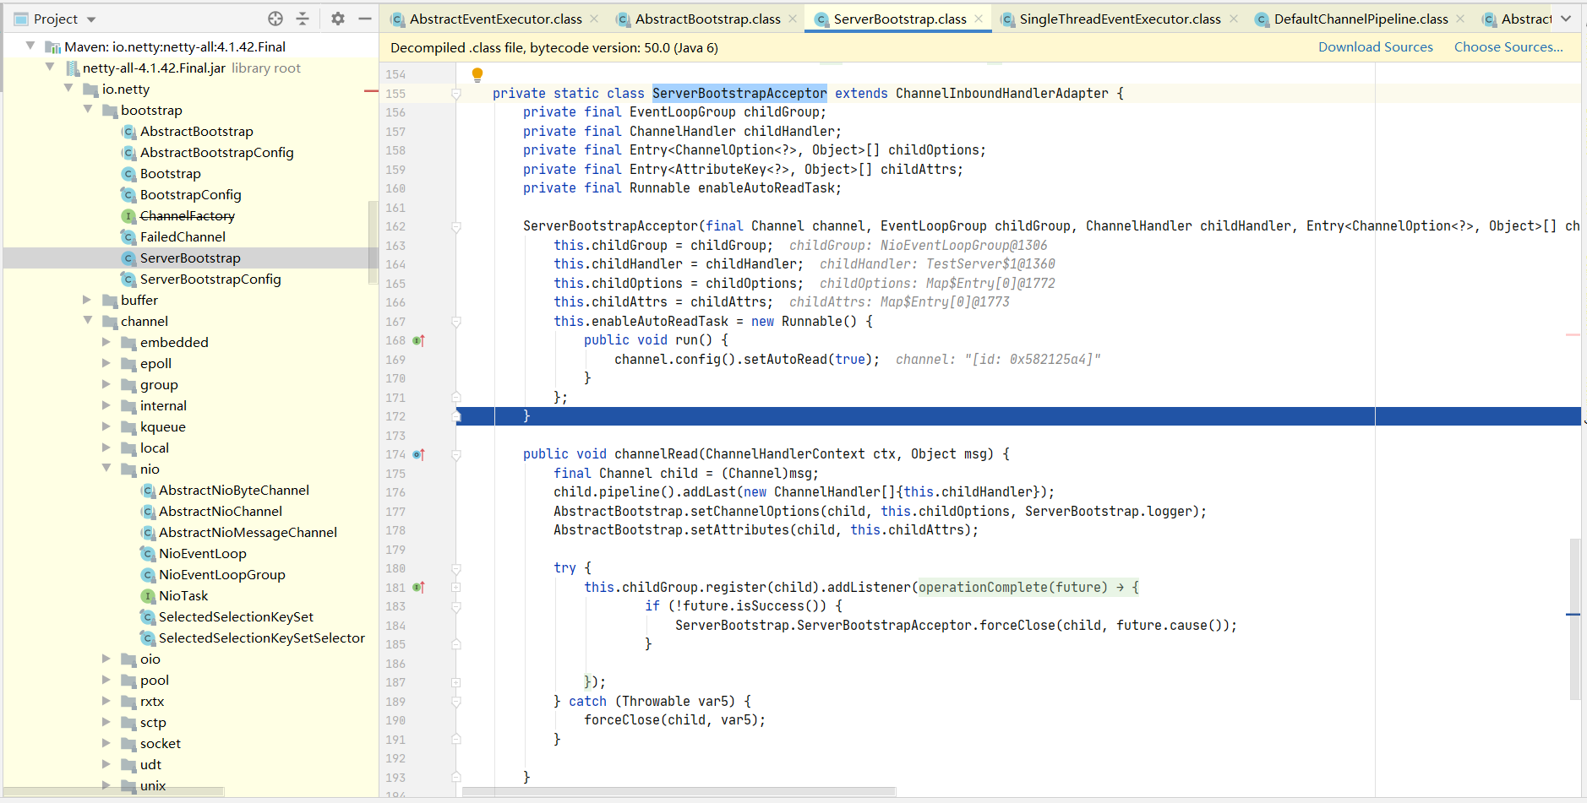1587x803 pixels.
Task: Collapse the Maven io.netty:netty-all node
Action: [x=30, y=46]
